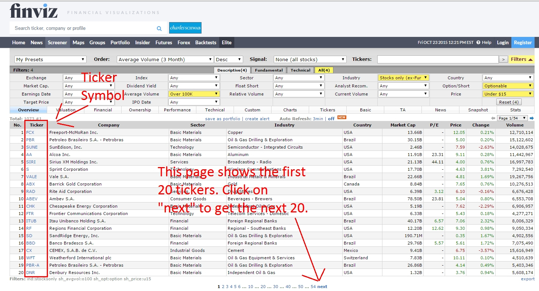The height and width of the screenshot is (291, 539).
Task: Collapse the Filters panel
Action: [522, 59]
